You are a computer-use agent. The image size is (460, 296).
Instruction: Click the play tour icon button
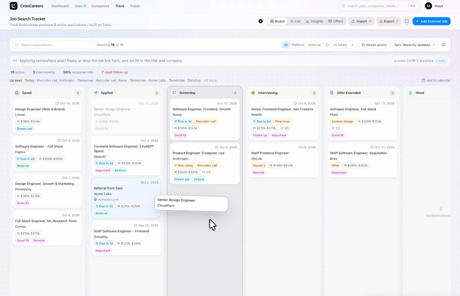[x=260, y=21]
